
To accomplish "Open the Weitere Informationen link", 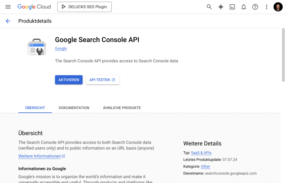I will 42,156.
